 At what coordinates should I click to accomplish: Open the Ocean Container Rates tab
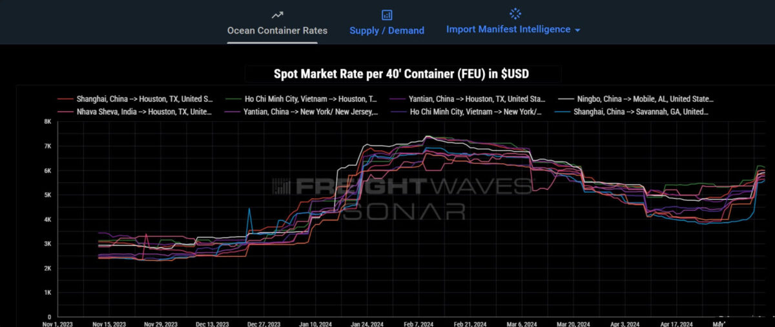pos(277,30)
